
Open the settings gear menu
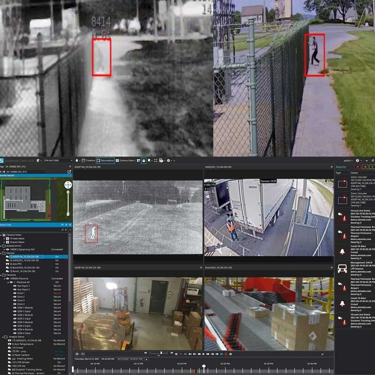tap(169, 160)
